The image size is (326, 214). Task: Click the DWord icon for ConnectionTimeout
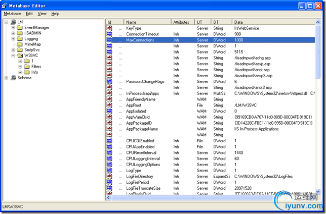coord(109,34)
